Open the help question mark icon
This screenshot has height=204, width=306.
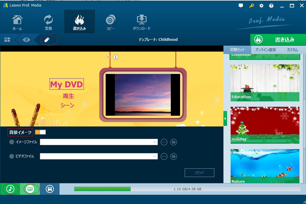[271, 6]
